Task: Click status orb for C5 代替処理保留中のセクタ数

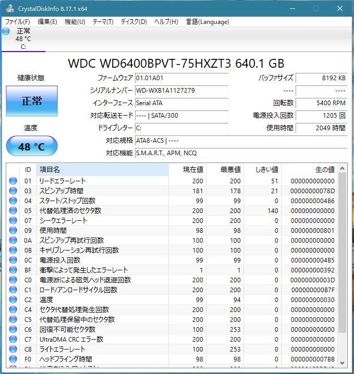Action: (13, 319)
